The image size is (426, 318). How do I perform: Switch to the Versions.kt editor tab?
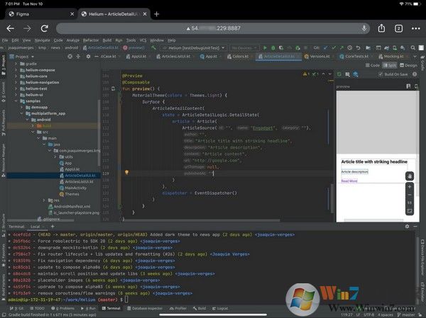(x=319, y=56)
